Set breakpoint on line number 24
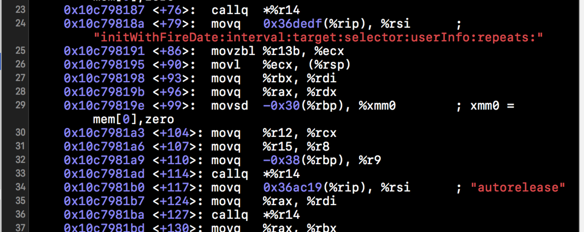 (x=20, y=23)
